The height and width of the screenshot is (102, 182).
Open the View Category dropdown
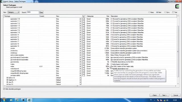13,12
